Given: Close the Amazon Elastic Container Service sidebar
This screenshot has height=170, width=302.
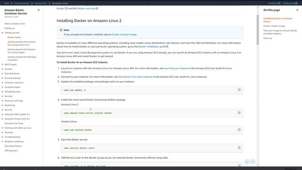Looking at the screenshot, I should click(39, 10).
